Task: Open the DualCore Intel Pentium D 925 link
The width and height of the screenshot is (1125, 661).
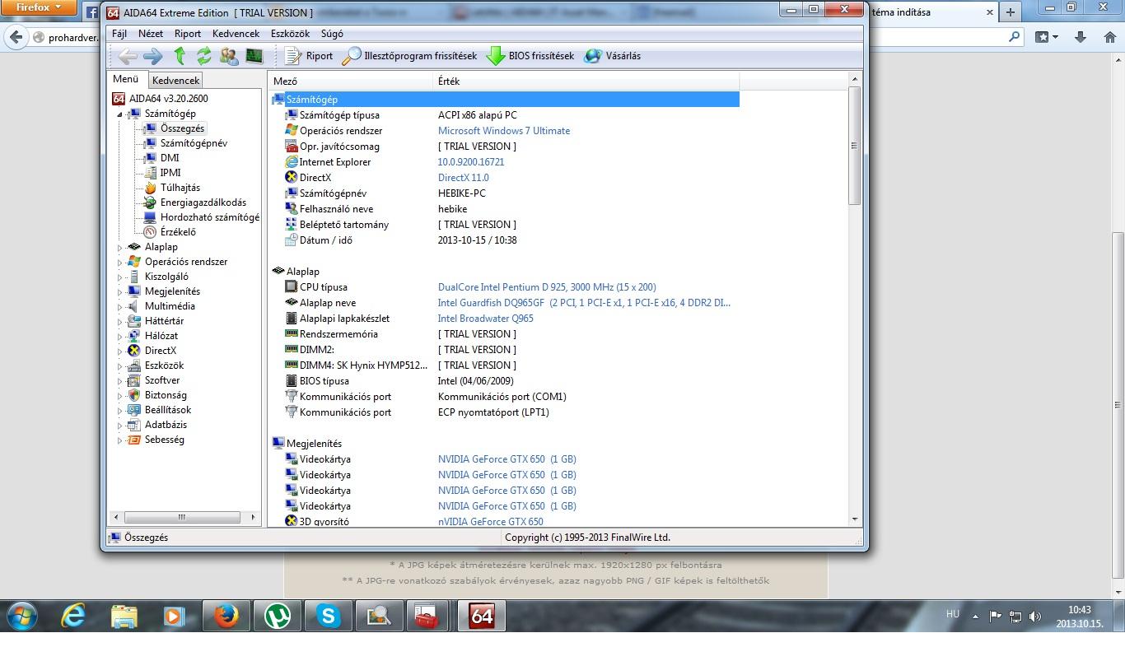Action: click(547, 287)
